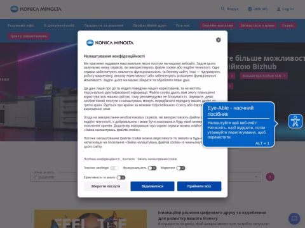Click Більше про bizhub 328i button
Image resolution: width=305 pixels, height=228 pixels.
(264, 75)
